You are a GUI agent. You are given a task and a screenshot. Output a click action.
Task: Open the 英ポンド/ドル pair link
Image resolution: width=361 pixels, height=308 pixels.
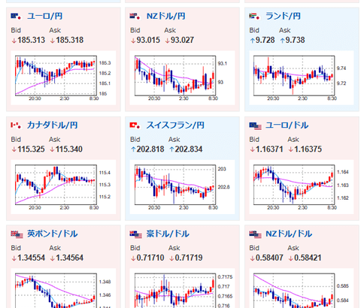click(53, 234)
